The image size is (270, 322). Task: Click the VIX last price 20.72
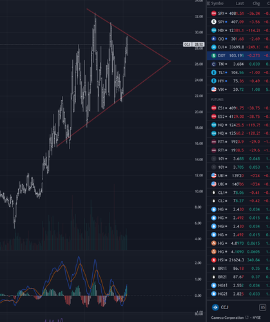pos(238,90)
